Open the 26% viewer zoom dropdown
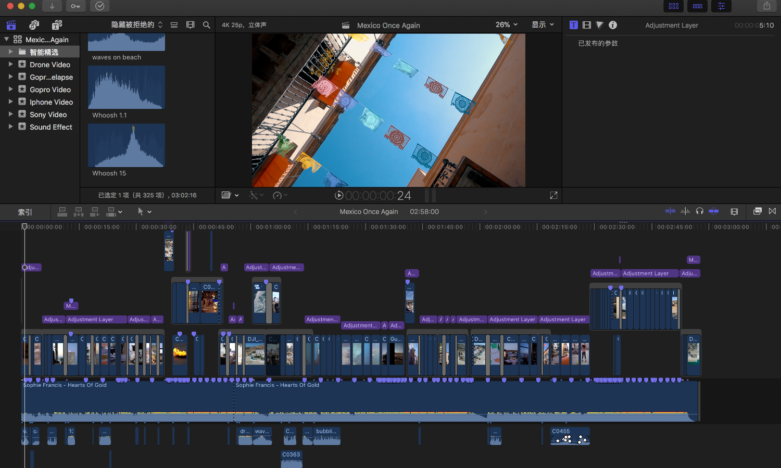The image size is (781, 468). click(x=507, y=25)
